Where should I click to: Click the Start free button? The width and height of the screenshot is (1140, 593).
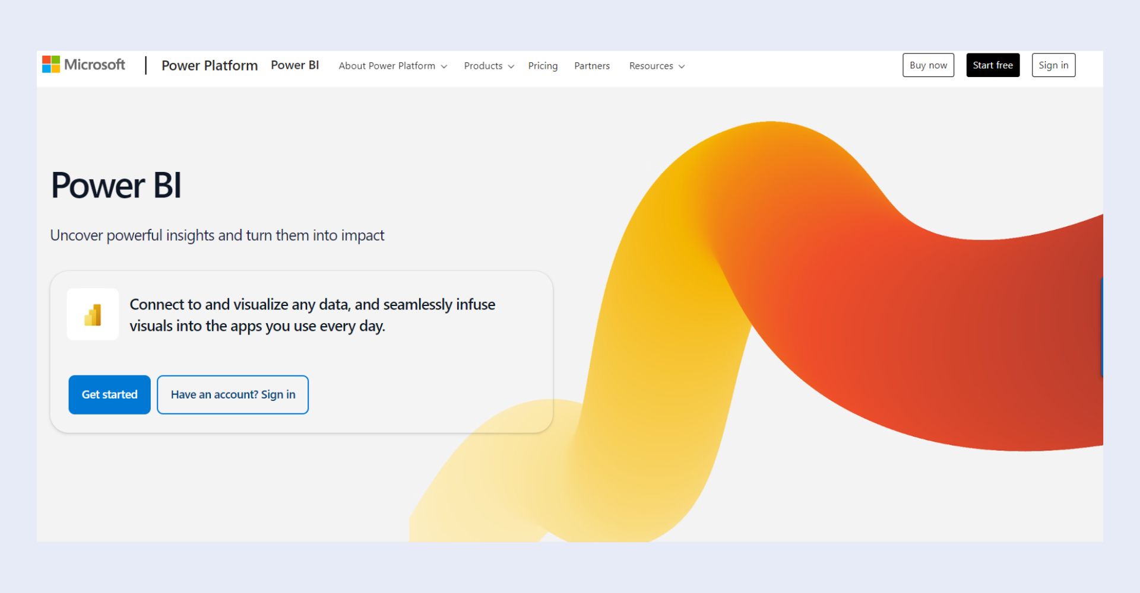coord(993,65)
